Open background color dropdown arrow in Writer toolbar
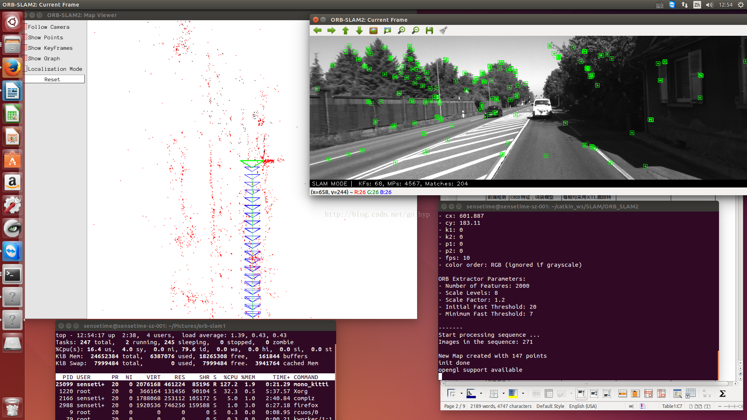 pos(523,394)
